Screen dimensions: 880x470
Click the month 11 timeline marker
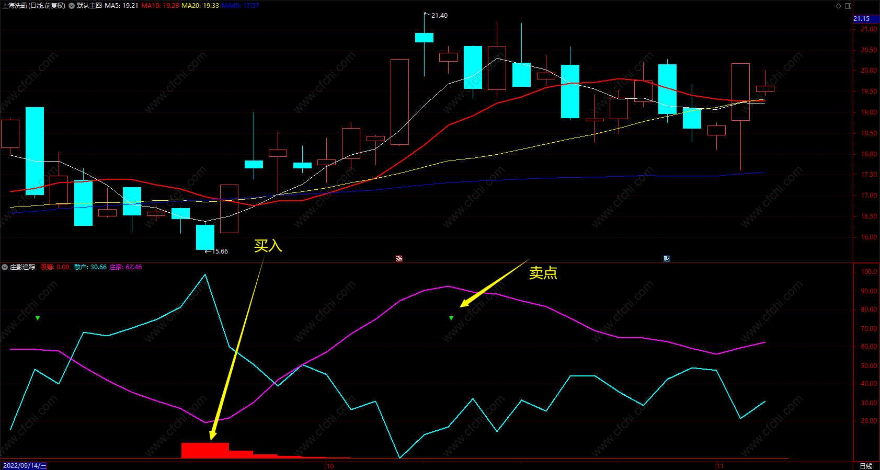pos(720,466)
